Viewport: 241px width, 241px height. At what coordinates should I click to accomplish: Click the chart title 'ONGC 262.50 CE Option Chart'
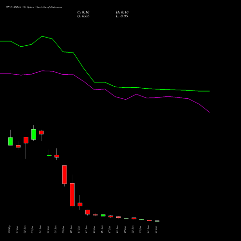point(24,7)
